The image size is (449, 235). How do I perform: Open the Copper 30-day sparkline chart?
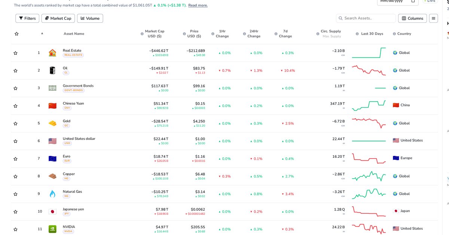(369, 176)
